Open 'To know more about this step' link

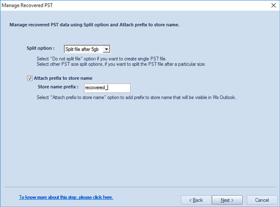tap(66, 197)
